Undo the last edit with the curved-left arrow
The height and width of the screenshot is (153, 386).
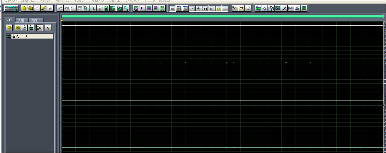[x=60, y=8]
